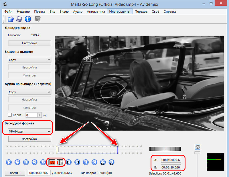Show file information with the blue info icon

28,19
